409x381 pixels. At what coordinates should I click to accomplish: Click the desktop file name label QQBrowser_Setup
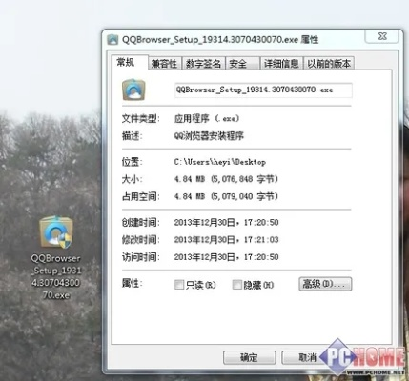(56, 276)
